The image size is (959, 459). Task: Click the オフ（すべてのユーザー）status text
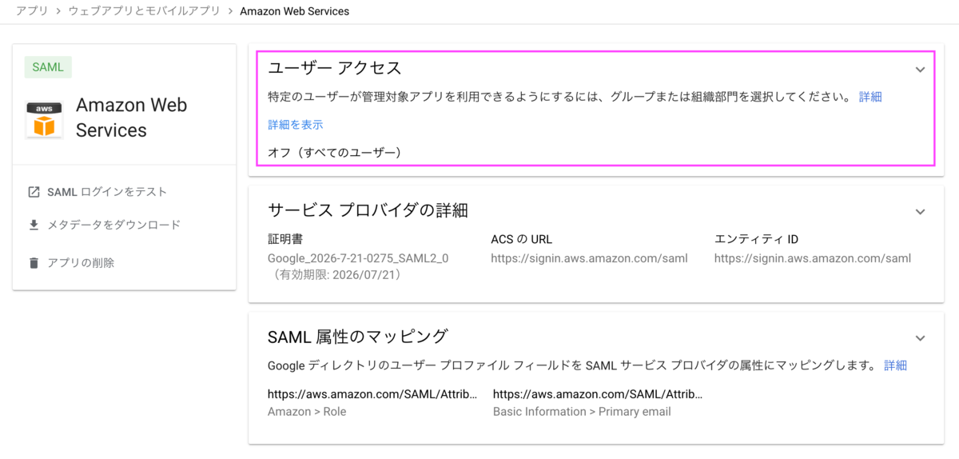334,152
